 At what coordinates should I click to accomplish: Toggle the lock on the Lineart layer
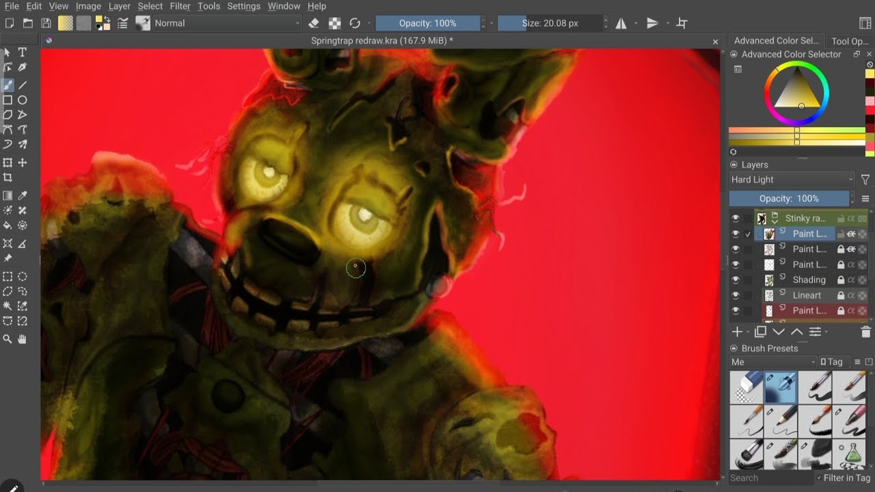coord(841,295)
